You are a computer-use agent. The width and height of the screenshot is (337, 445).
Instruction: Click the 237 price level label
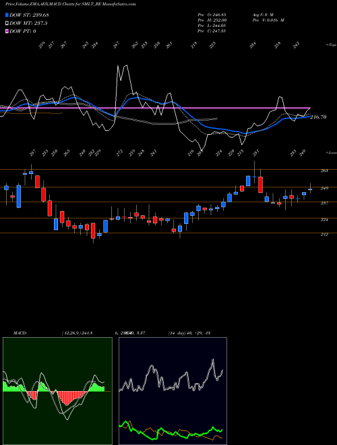click(324, 203)
